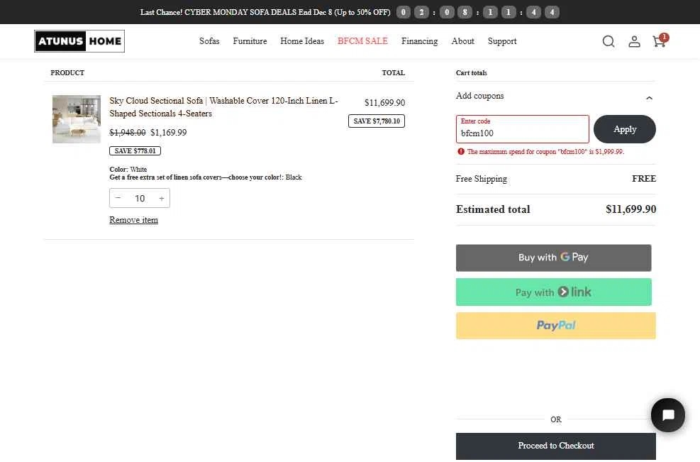Focus the coupon code input field
Image resolution: width=700 pixels, height=462 pixels.
522,129
